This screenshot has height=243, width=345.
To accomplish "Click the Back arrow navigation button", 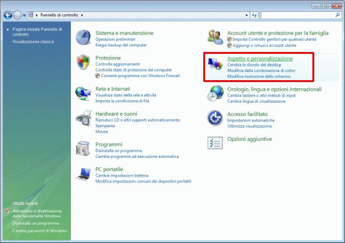I will click(x=8, y=15).
